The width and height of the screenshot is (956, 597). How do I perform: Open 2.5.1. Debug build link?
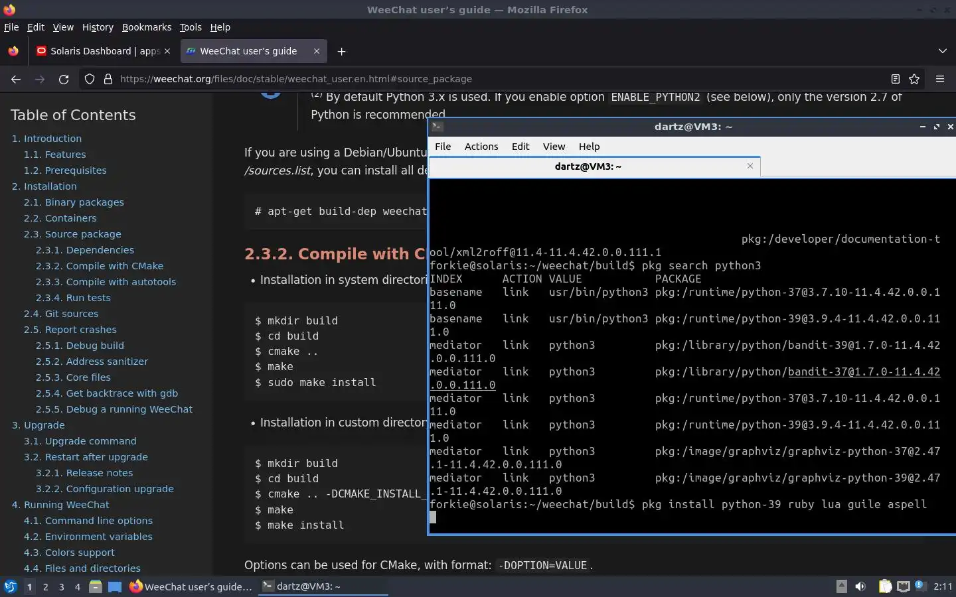click(x=80, y=346)
